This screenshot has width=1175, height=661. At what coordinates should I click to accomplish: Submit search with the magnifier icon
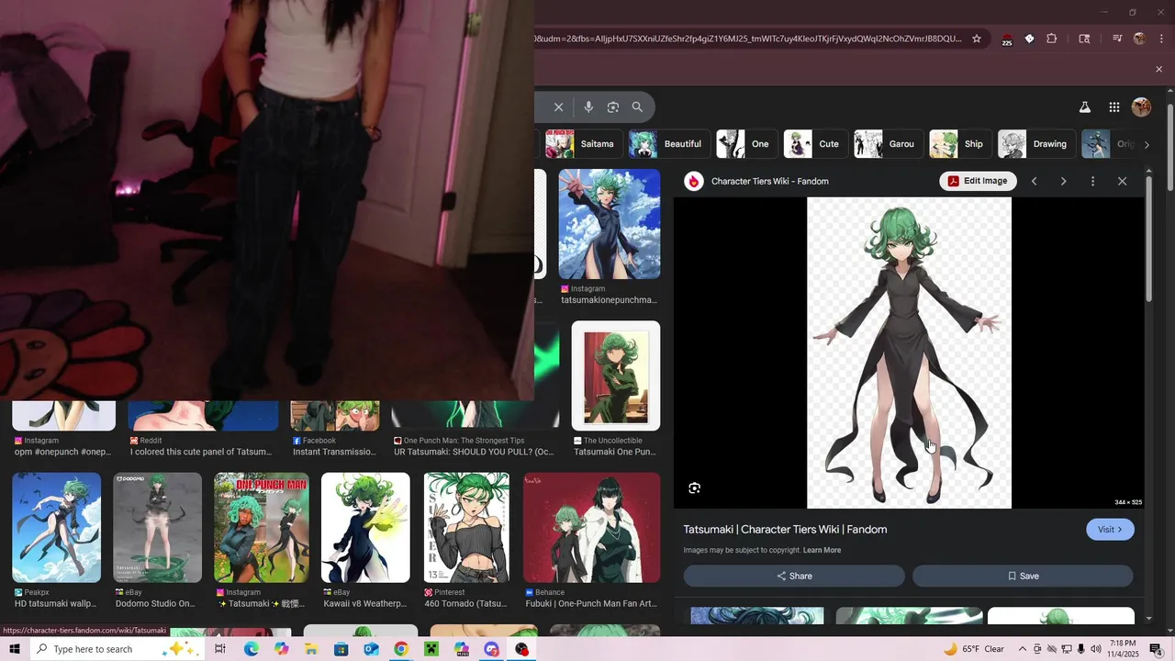click(x=637, y=106)
